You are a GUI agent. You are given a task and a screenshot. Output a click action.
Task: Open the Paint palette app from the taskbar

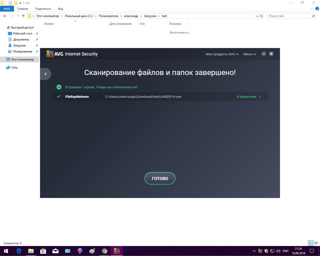[92, 251]
